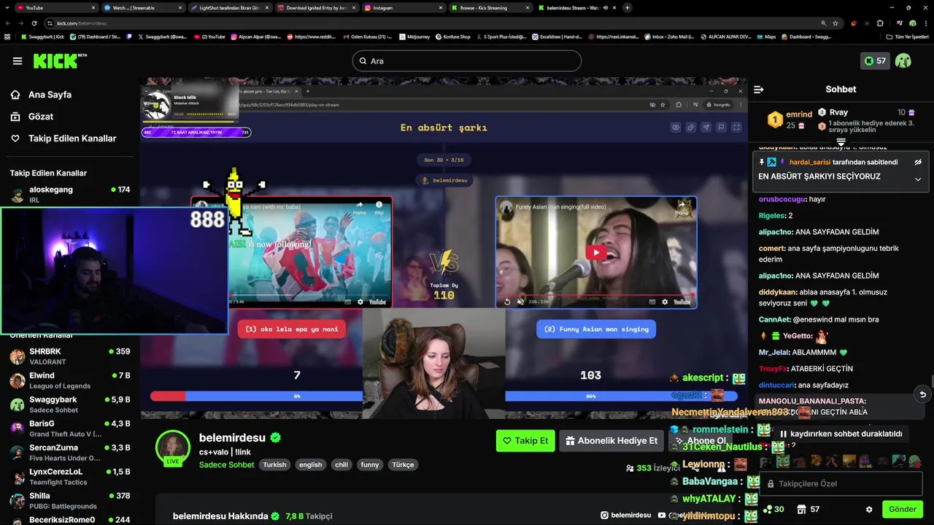The width and height of the screenshot is (934, 525).
Task: Go back in browser
Action: [8, 23]
